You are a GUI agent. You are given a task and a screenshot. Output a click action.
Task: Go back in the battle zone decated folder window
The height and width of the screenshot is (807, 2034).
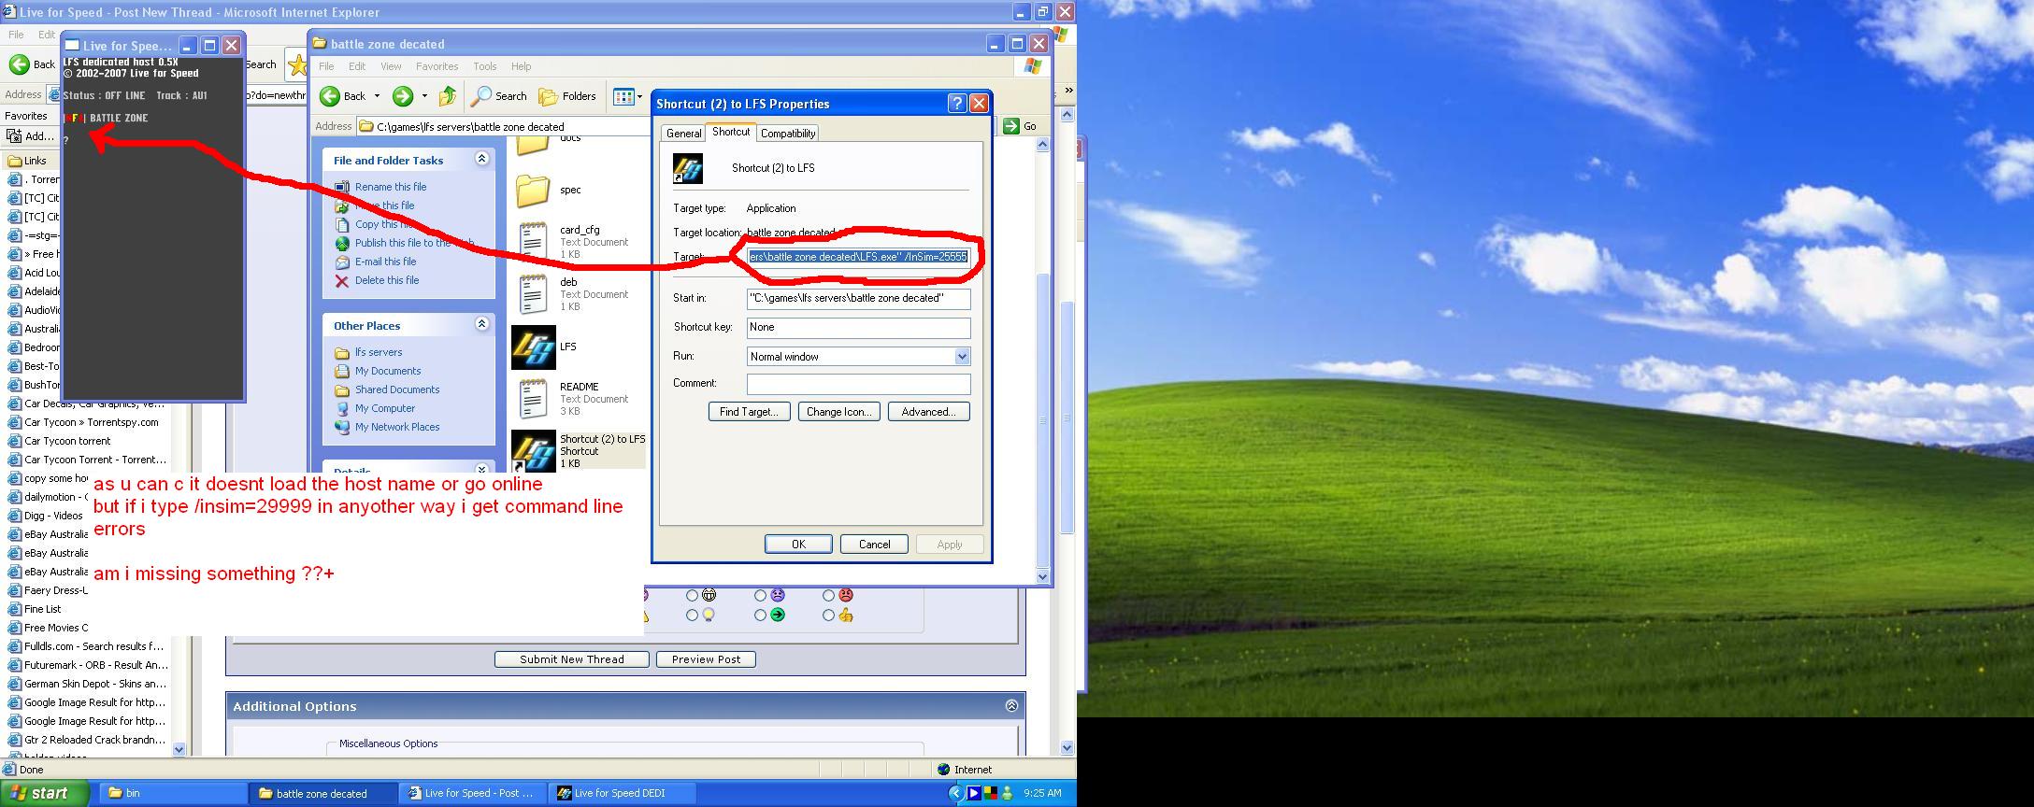[x=343, y=96]
